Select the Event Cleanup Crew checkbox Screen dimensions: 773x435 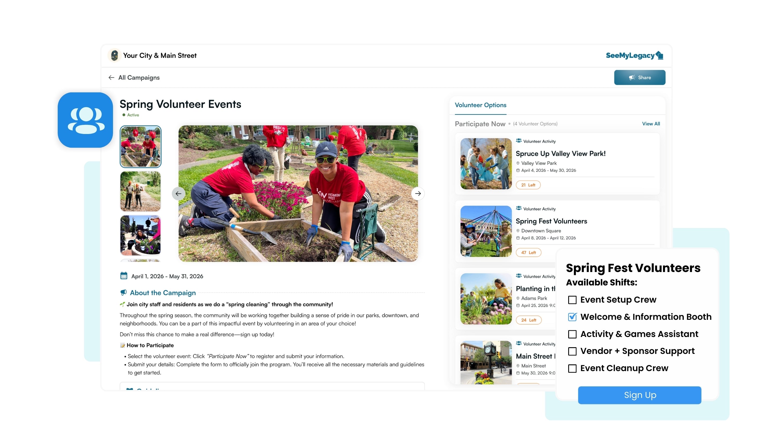(572, 368)
